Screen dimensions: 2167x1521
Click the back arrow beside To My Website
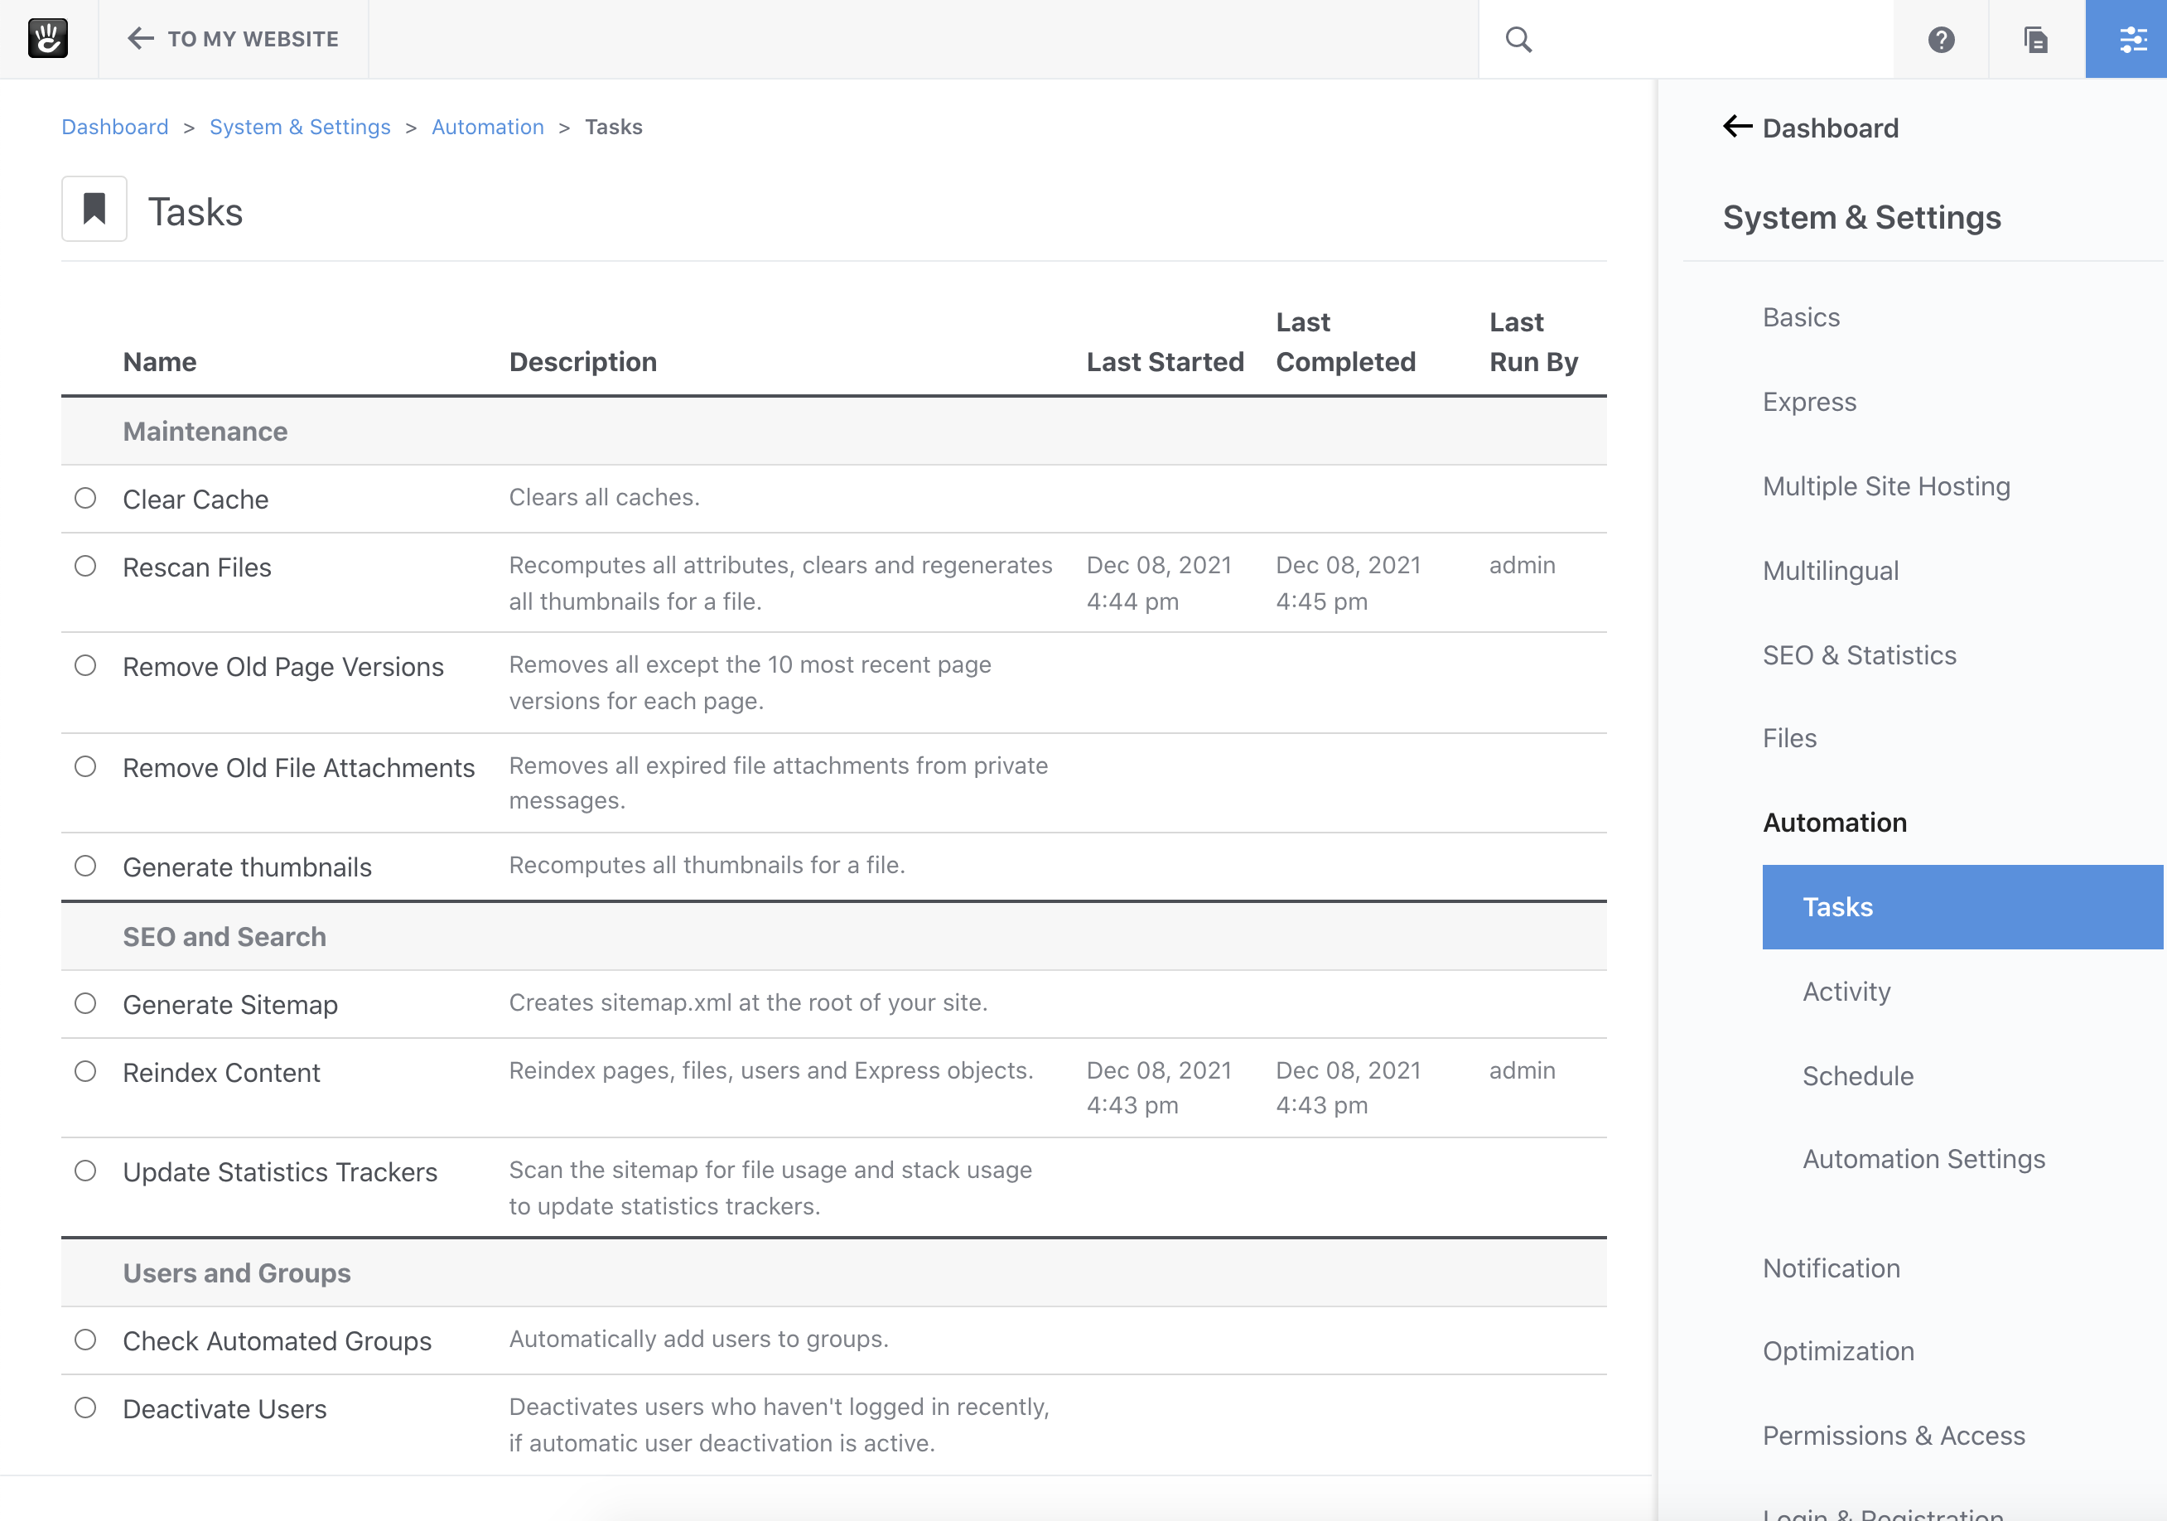(x=140, y=39)
